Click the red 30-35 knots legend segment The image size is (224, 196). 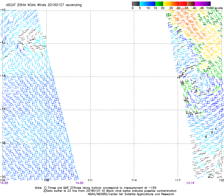pos(183,4)
